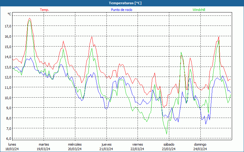Click the 17,0 y-axis value

[8, 26]
